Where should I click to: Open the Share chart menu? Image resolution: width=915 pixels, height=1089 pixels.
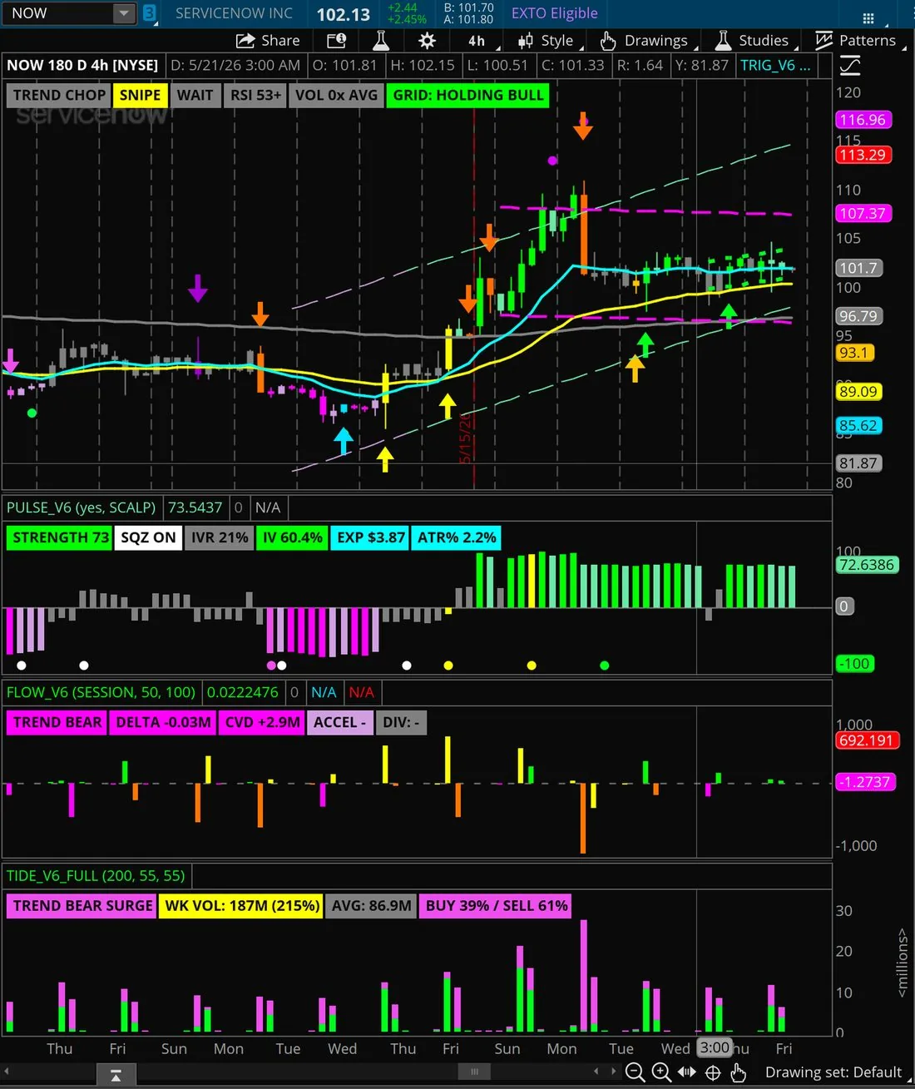pos(268,40)
